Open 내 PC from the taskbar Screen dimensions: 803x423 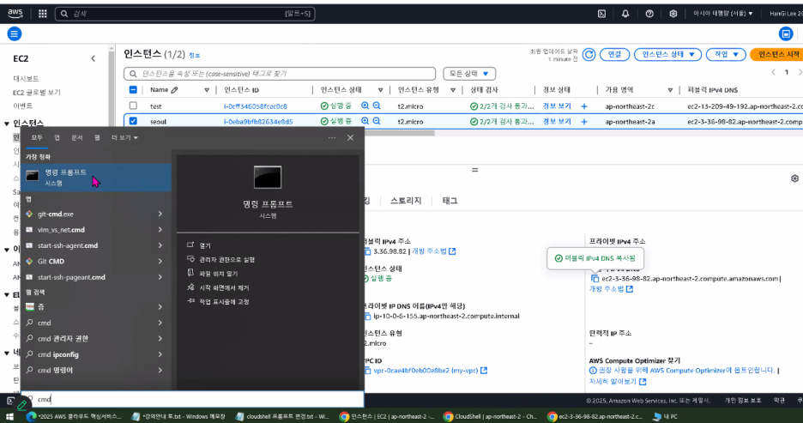coord(665,416)
